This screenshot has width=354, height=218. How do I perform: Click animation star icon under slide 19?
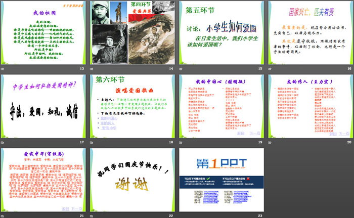(181, 142)
